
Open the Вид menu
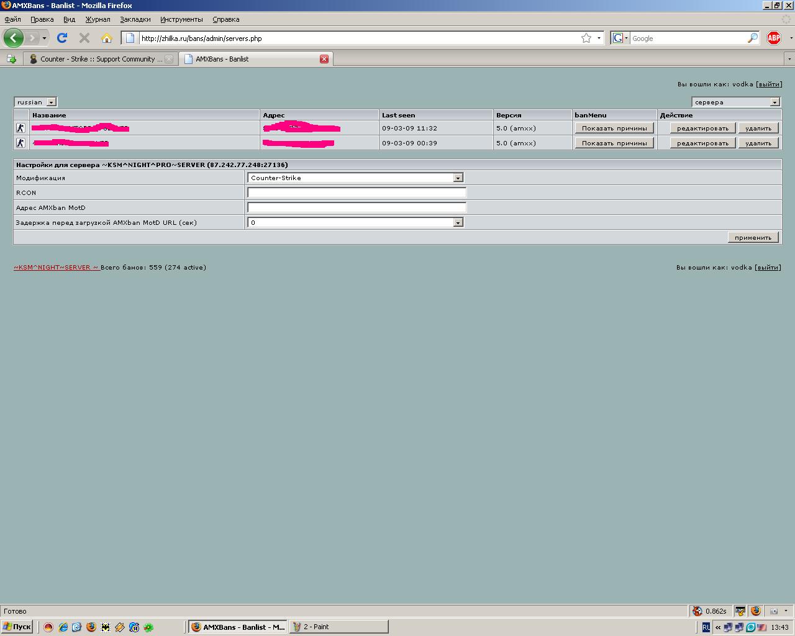[x=69, y=19]
